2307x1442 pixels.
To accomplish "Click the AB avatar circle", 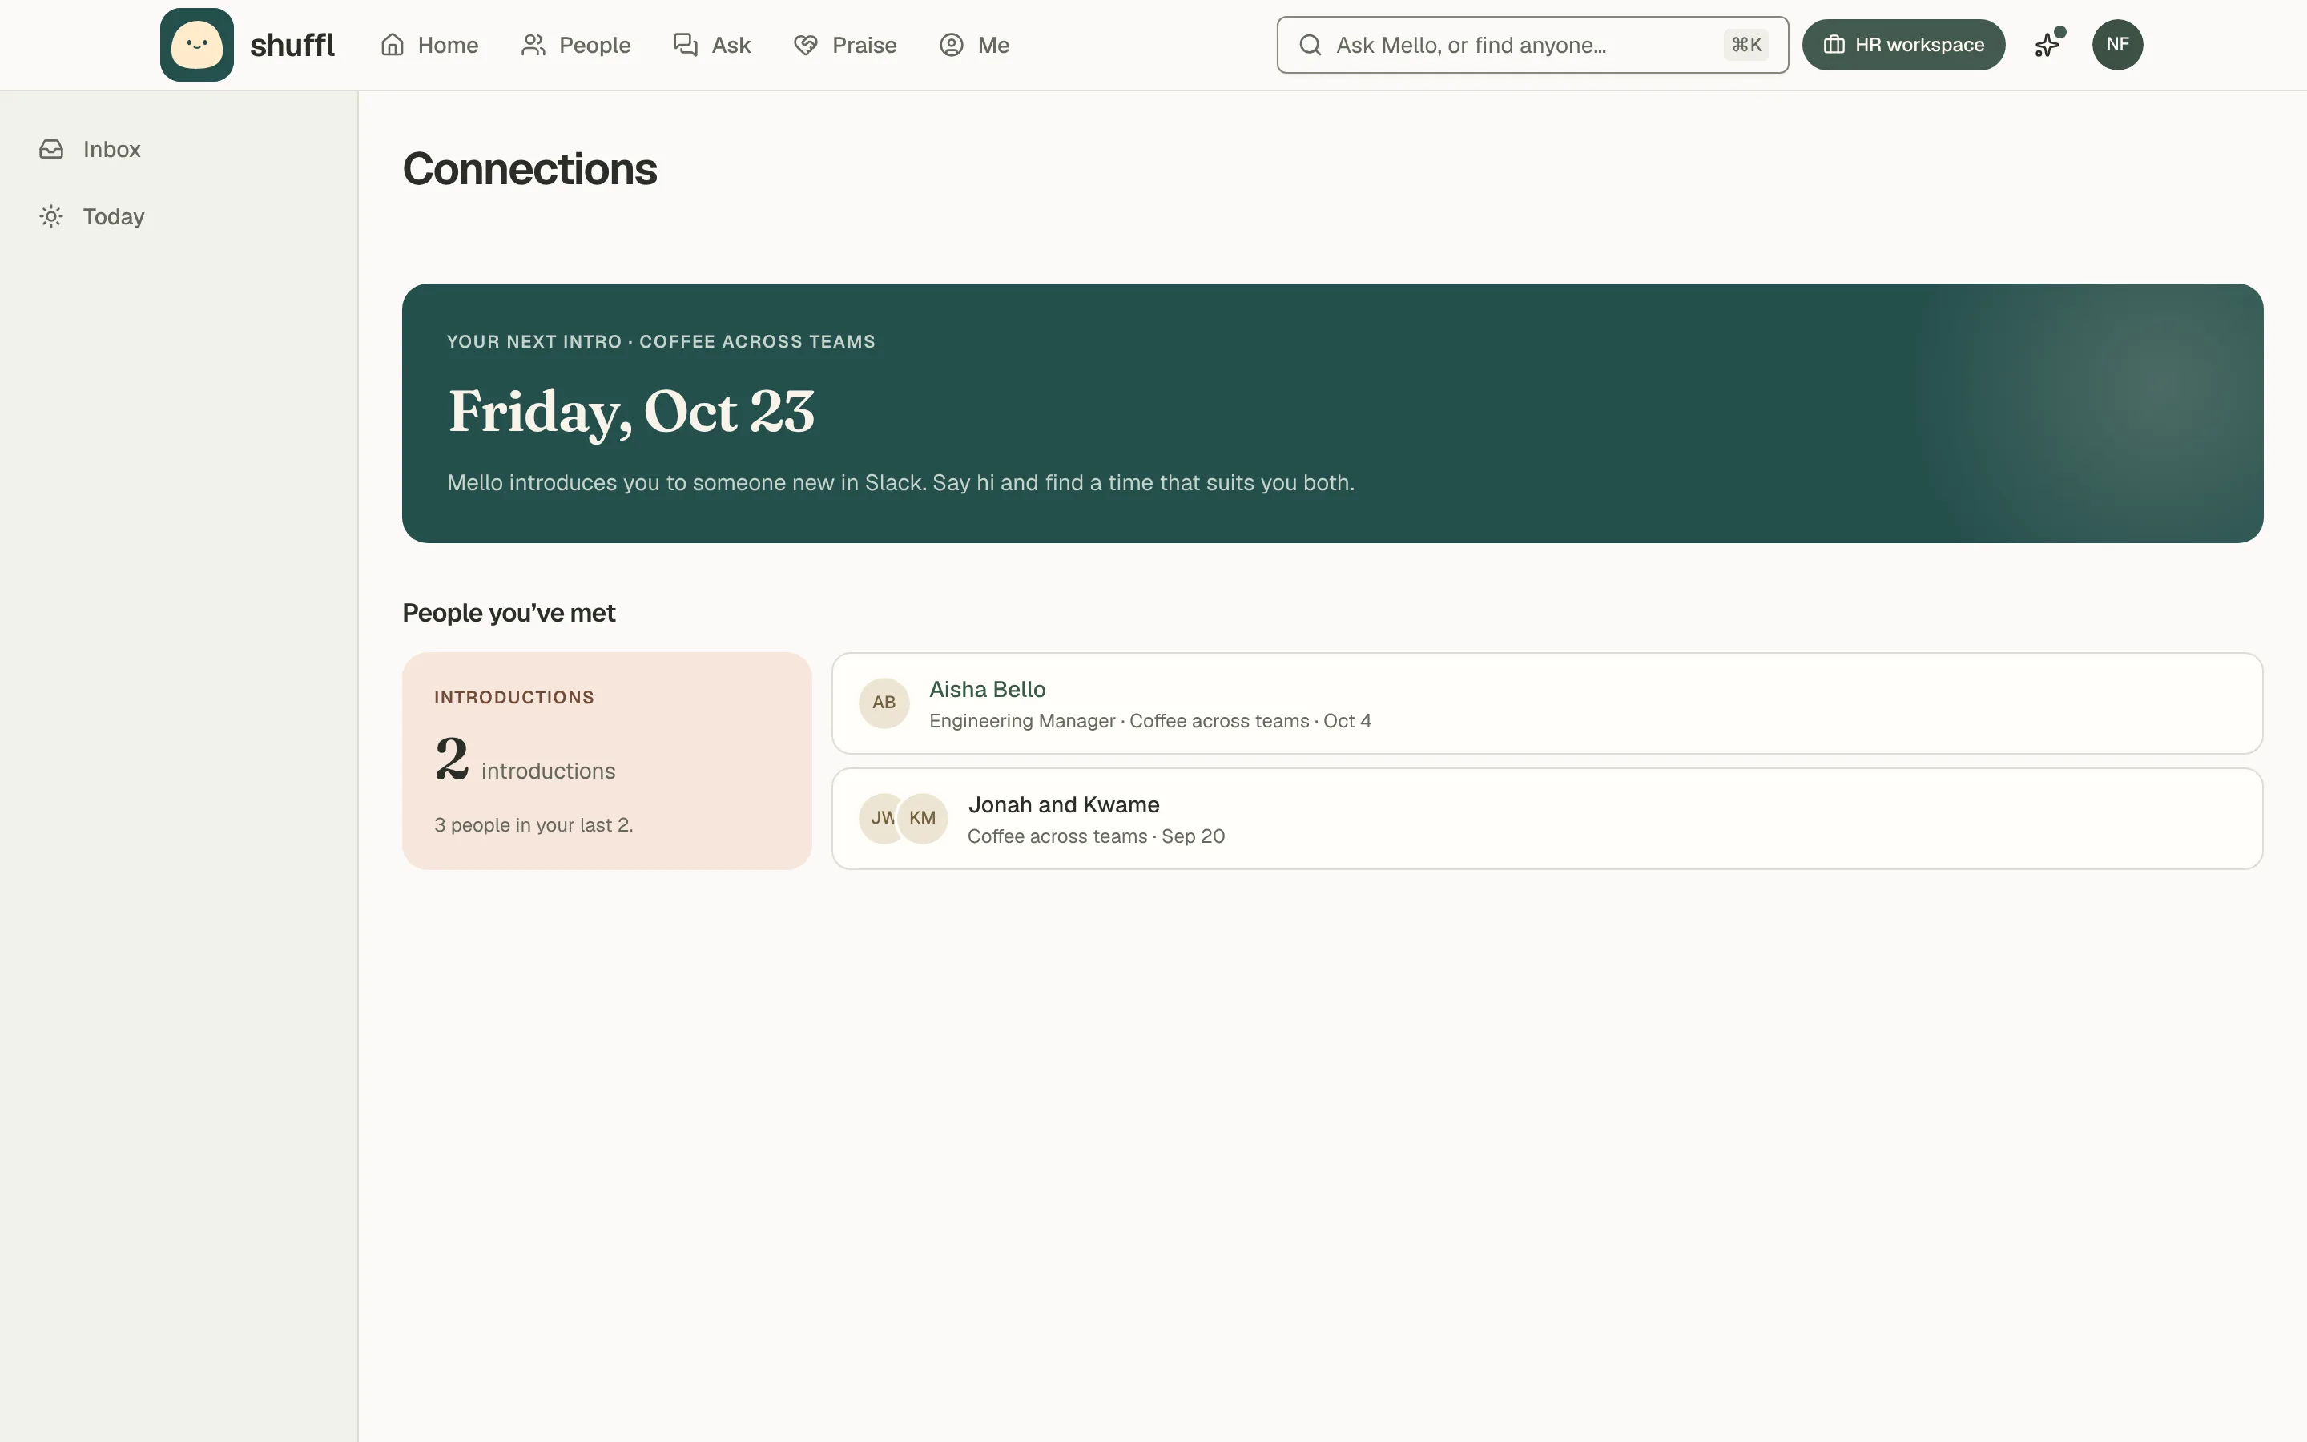I will coord(884,703).
